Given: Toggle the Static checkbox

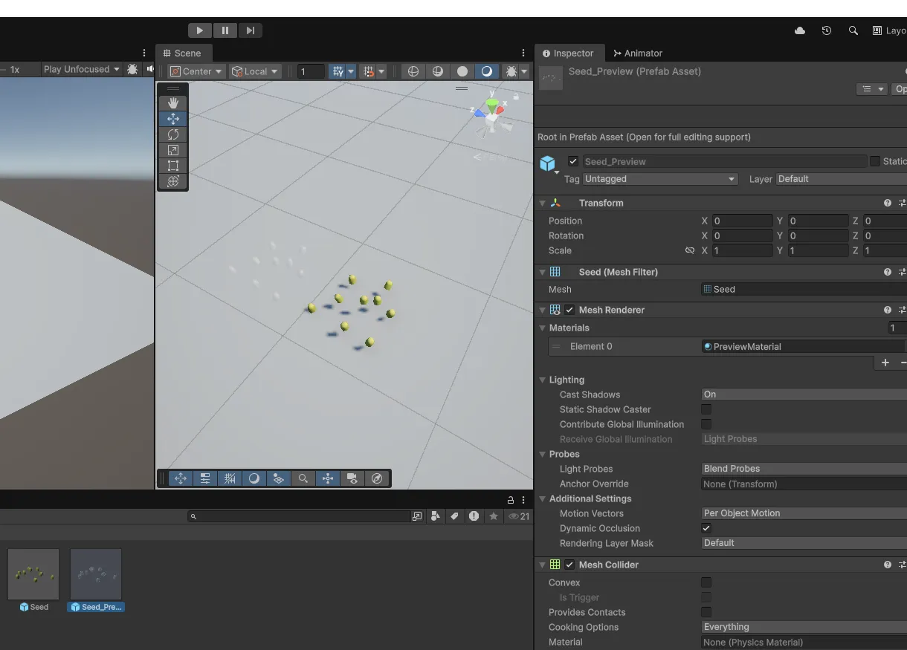Looking at the screenshot, I should (875, 161).
